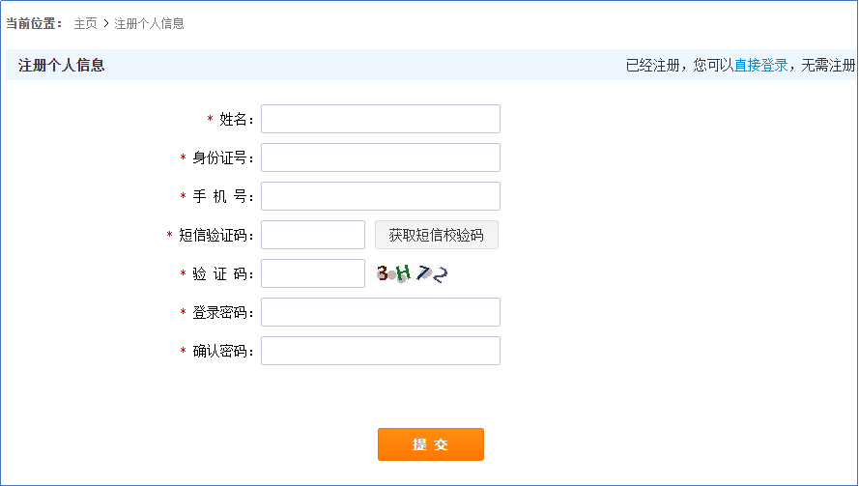Click the breadcrumb separator arrow after 主页
This screenshot has height=486, width=859.
pyautogui.click(x=105, y=23)
